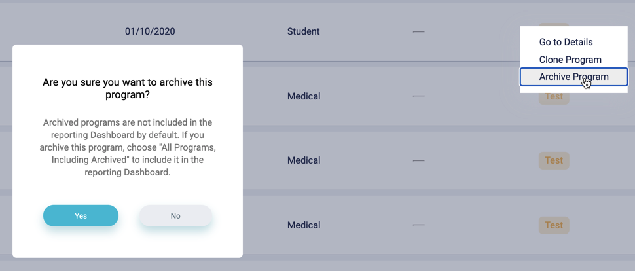Click the archived programs explanation paragraph
This screenshot has height=271, width=635.
coord(128,147)
